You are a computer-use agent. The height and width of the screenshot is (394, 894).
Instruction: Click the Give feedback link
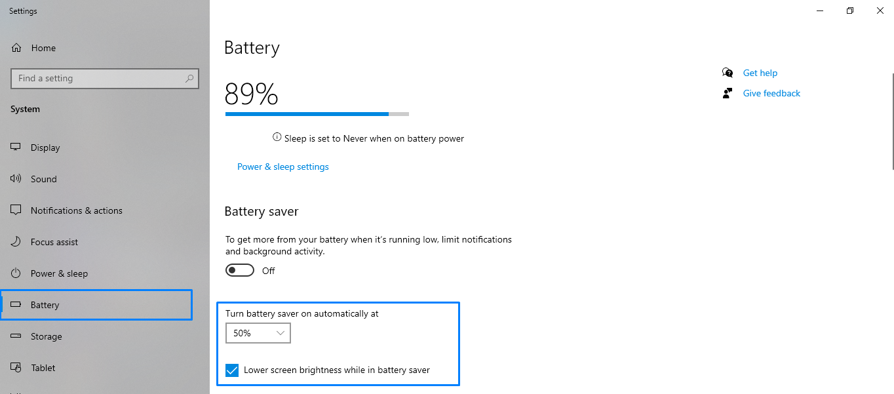771,94
